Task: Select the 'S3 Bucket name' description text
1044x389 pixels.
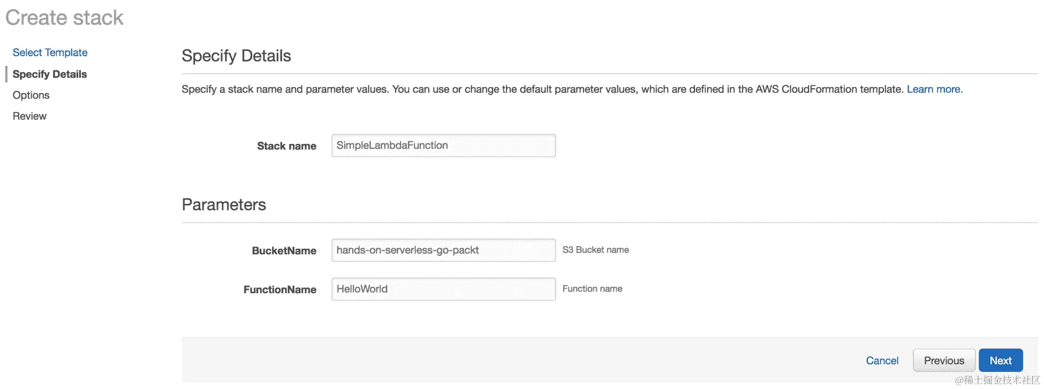Action: tap(595, 250)
